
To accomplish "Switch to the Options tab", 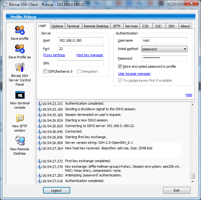I will point(57,26).
